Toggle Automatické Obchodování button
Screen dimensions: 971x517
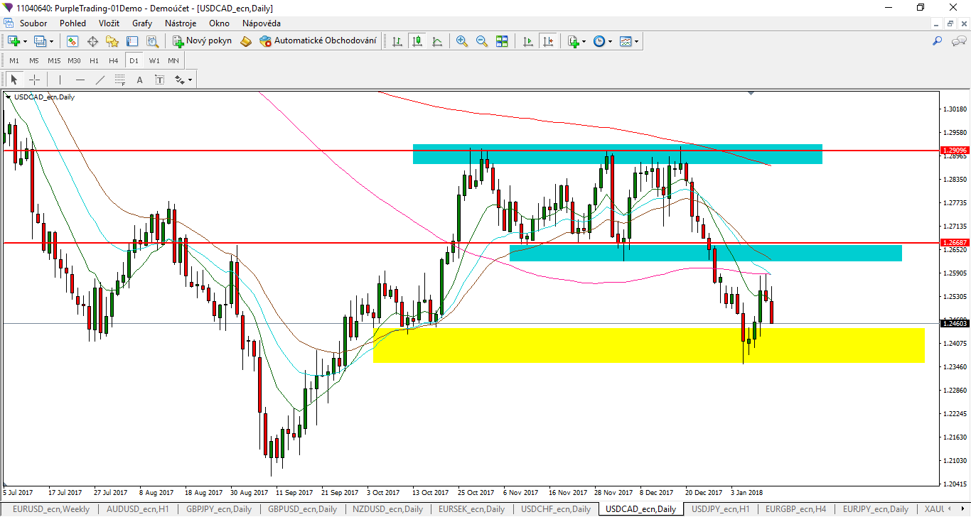click(x=318, y=41)
